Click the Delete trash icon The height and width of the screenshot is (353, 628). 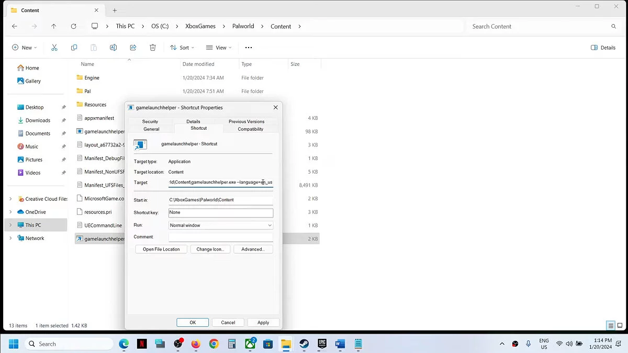[153, 48]
